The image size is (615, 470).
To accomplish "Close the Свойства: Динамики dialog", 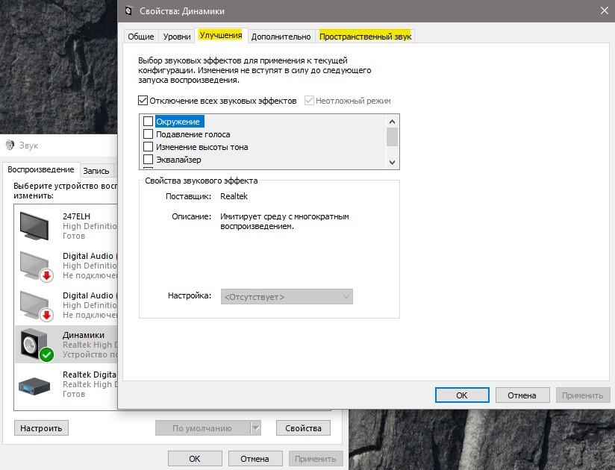I will (x=604, y=11).
